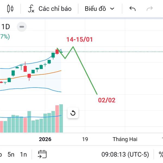The height and width of the screenshot is (163, 163).
Task: Click the reset chart view button
Action: click(73, 113)
